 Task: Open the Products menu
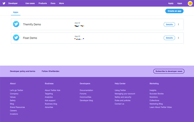[43, 3]
